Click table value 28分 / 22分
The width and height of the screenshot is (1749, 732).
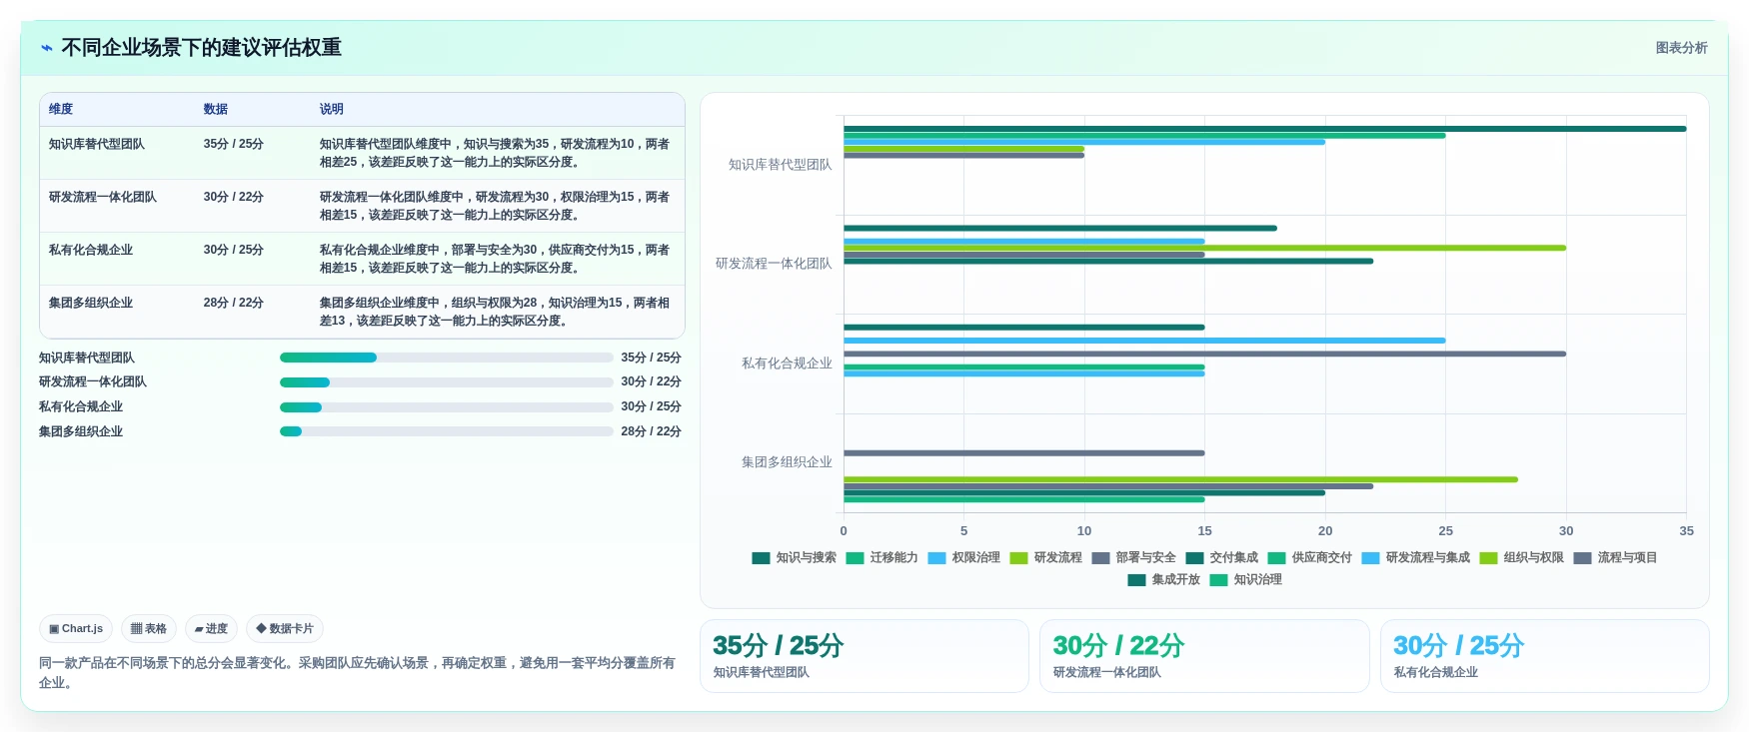point(234,303)
